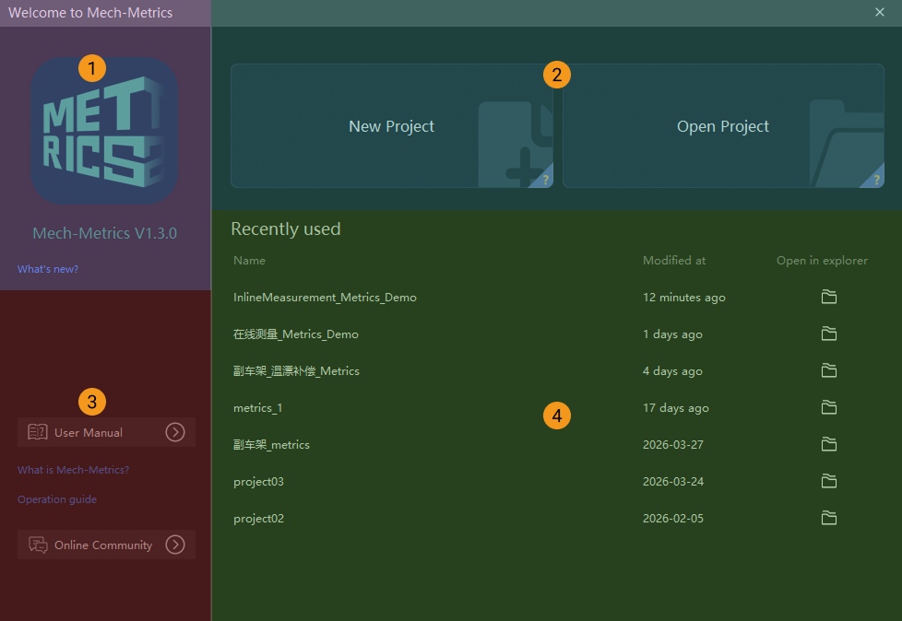Select metrics_1 from recently used list
Screen dimensions: 902x621
(x=252, y=408)
